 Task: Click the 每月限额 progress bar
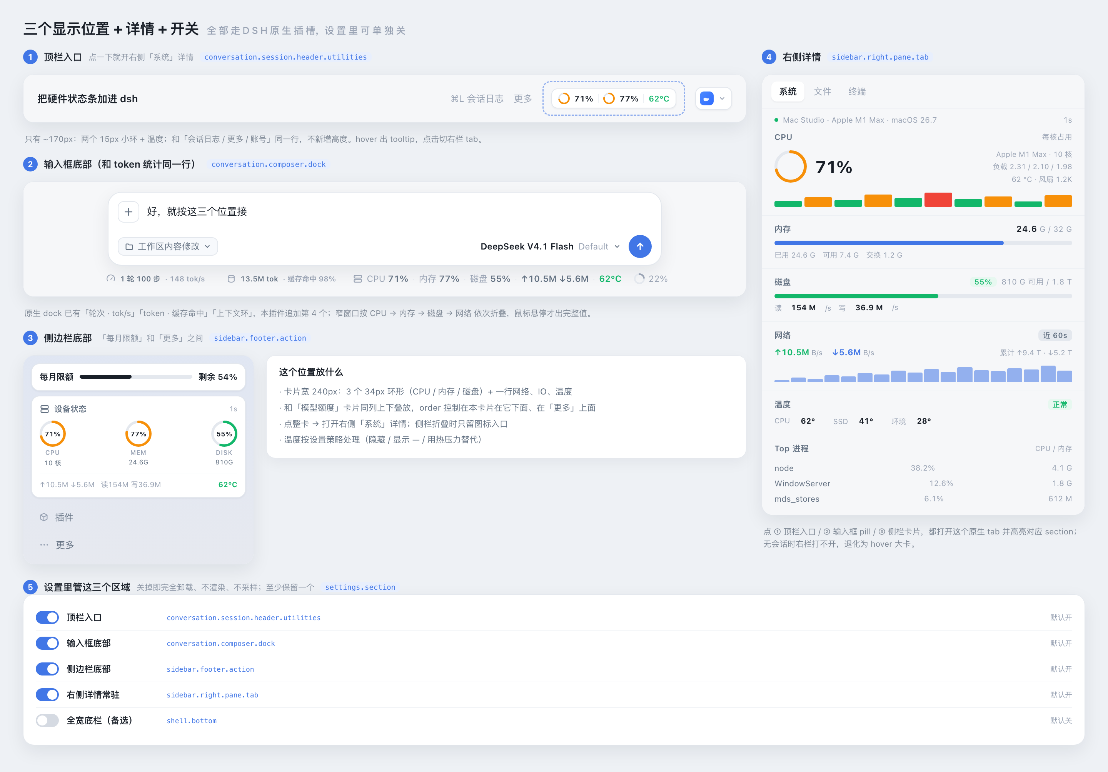pyautogui.click(x=135, y=377)
